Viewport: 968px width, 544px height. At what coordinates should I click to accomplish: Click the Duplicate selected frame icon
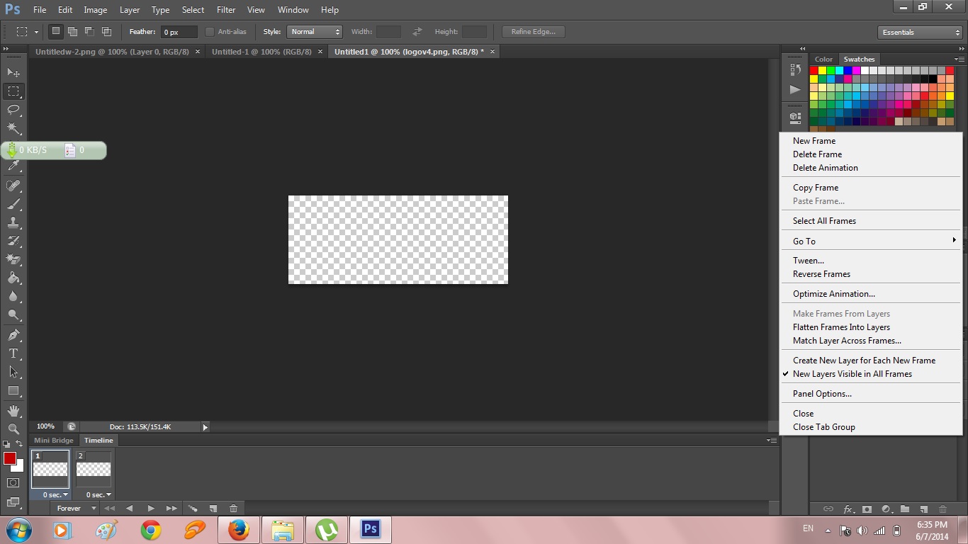click(213, 509)
